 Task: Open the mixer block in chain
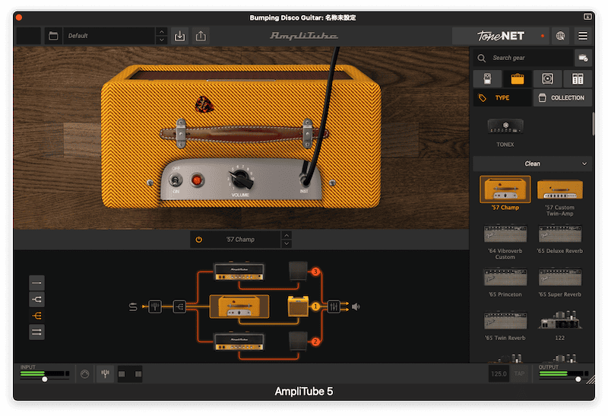[x=334, y=306]
